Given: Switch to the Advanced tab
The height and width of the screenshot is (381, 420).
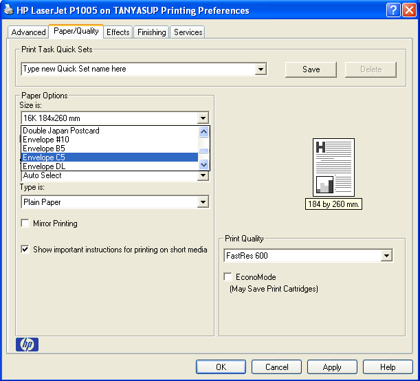Looking at the screenshot, I should coord(28,32).
